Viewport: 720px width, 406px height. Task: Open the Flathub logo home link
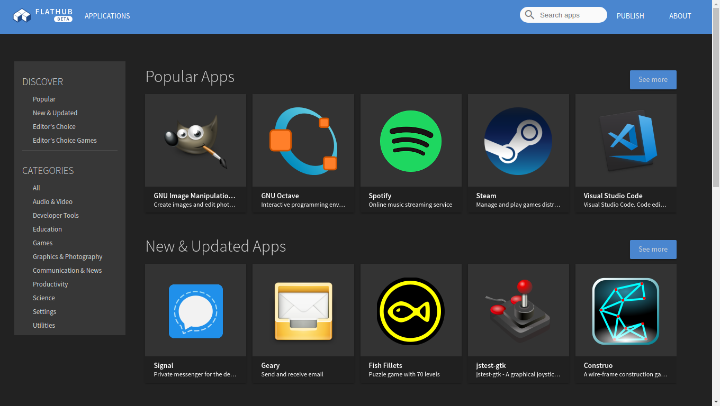click(x=43, y=15)
